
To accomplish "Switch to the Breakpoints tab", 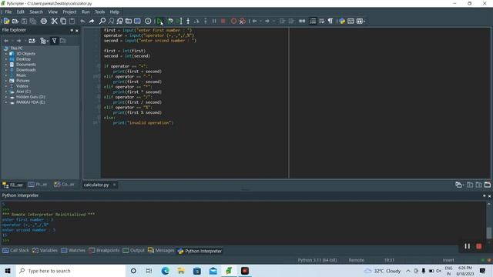I will tap(104, 250).
